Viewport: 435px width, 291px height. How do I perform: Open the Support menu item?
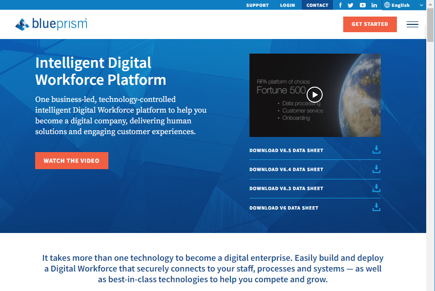[257, 5]
